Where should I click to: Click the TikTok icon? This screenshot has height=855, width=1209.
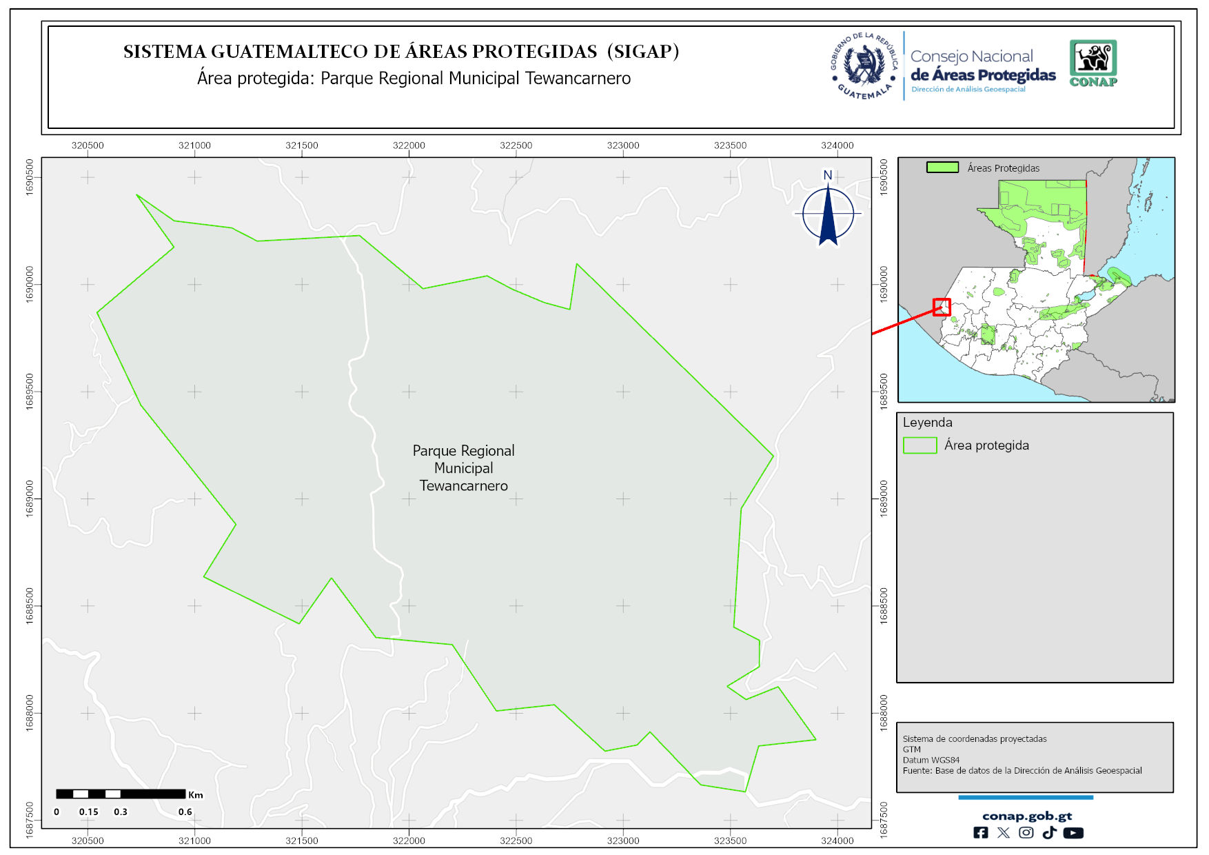(x=1049, y=832)
